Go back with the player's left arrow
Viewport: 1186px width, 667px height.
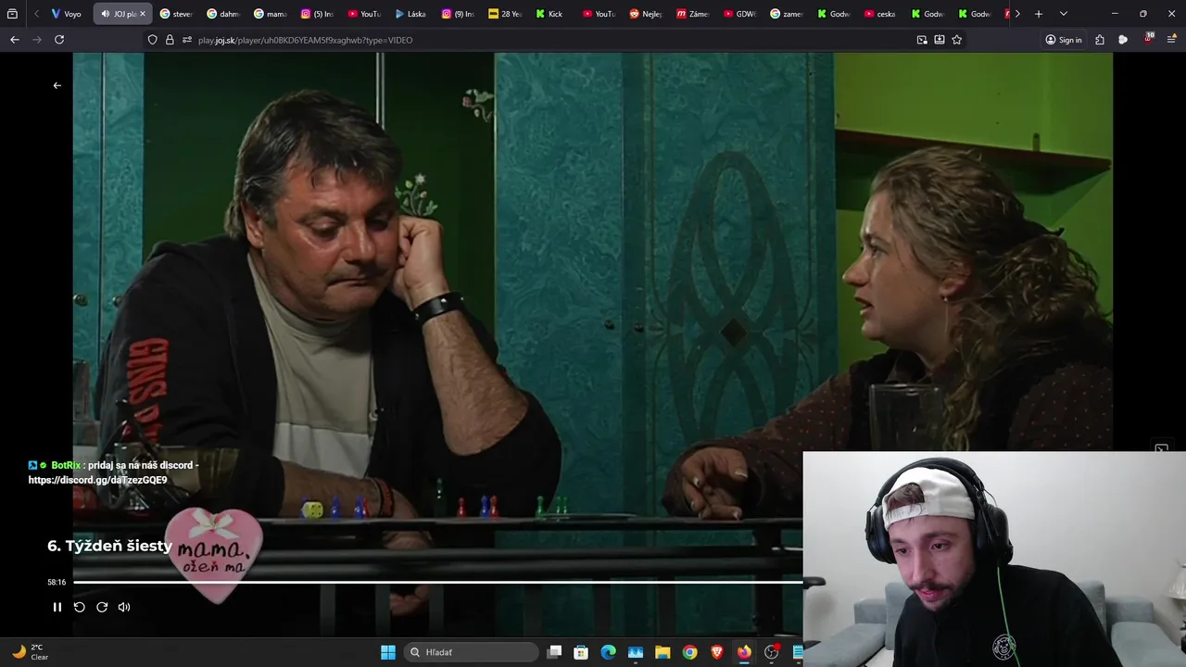(57, 85)
